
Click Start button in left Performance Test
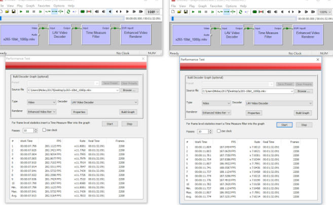tap(110, 124)
